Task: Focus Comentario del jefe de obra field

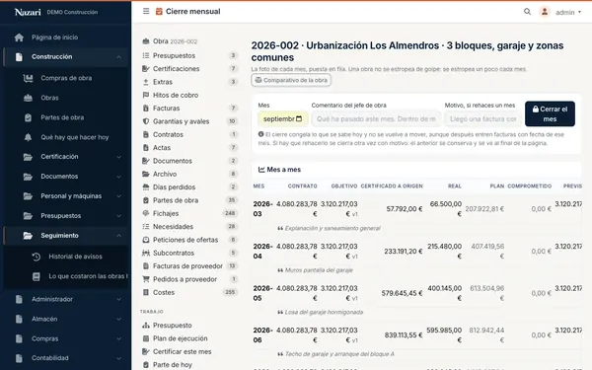Action: [376, 119]
